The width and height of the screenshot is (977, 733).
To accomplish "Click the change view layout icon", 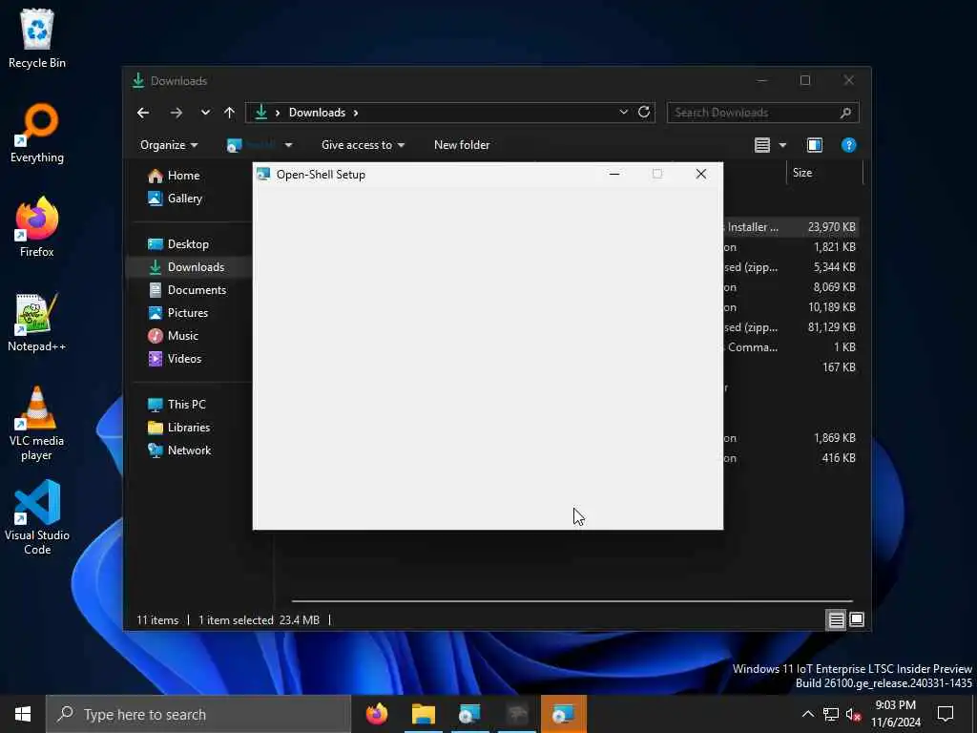I will (x=762, y=145).
